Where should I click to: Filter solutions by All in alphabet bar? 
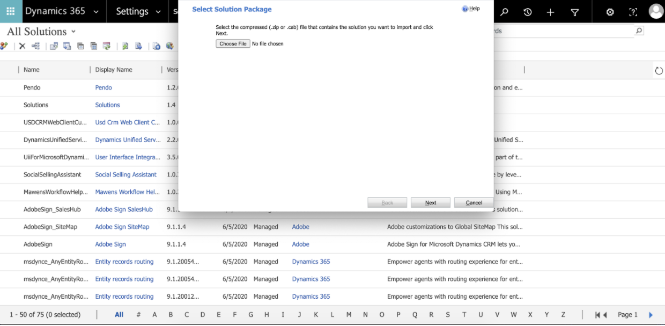119,315
